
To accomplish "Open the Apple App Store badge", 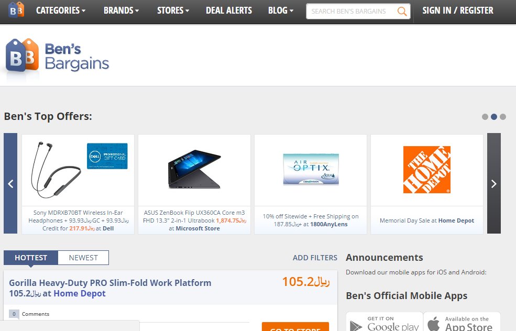I will coord(462,323).
